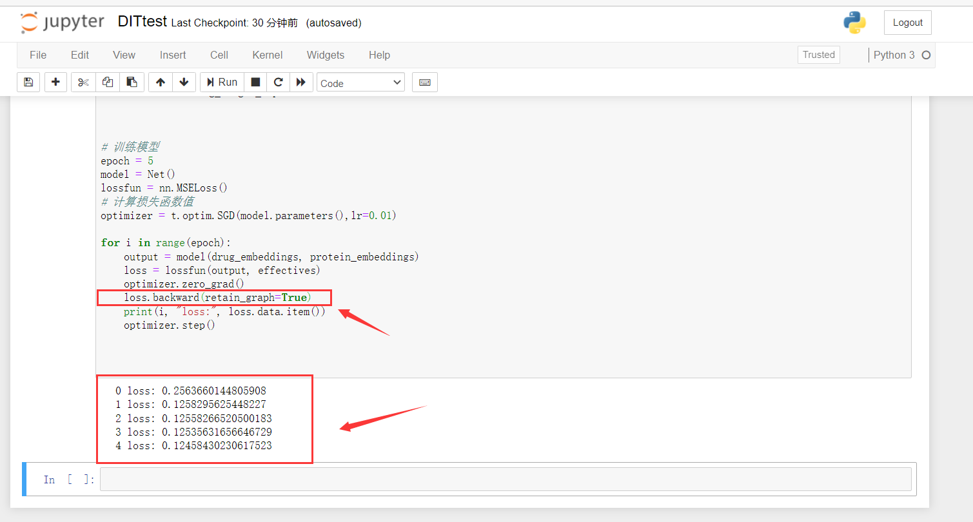Log out of Jupyter

click(907, 22)
